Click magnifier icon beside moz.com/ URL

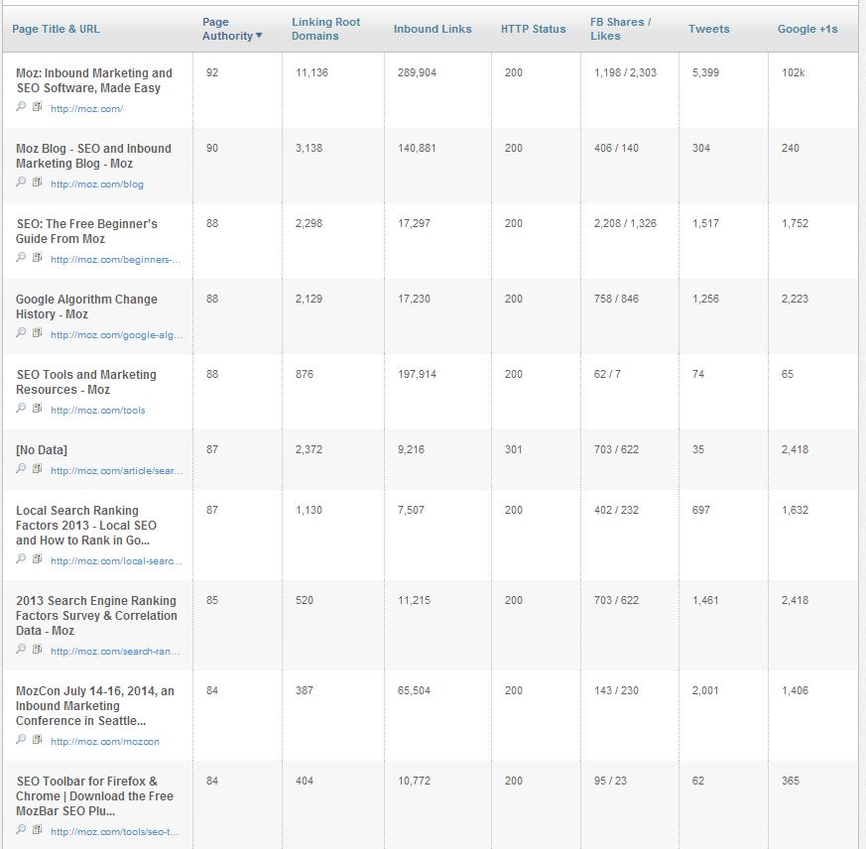tap(21, 106)
